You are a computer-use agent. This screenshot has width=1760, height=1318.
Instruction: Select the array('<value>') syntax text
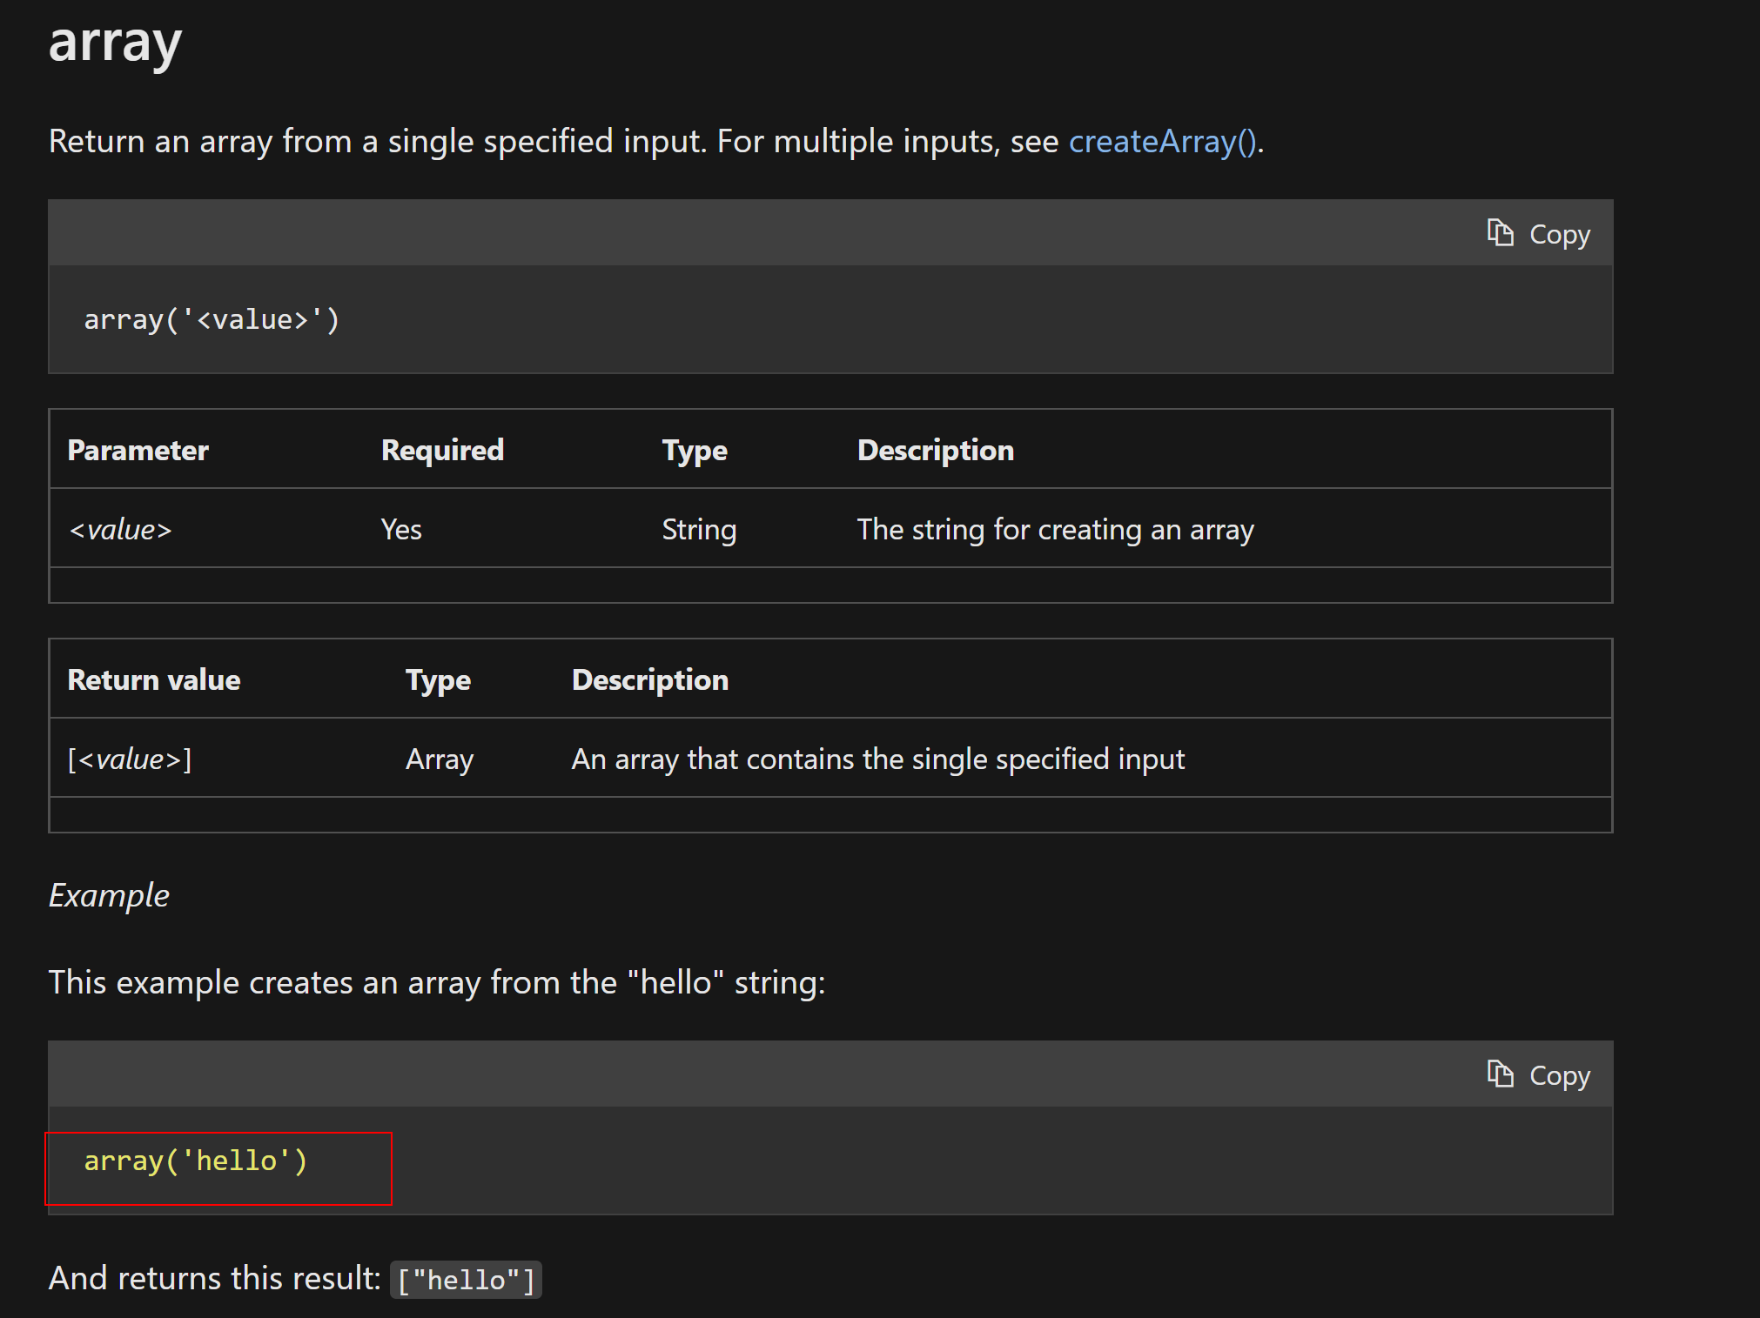pos(212,318)
